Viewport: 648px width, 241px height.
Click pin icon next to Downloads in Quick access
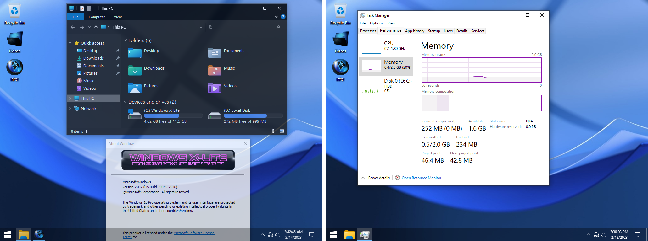(x=118, y=58)
